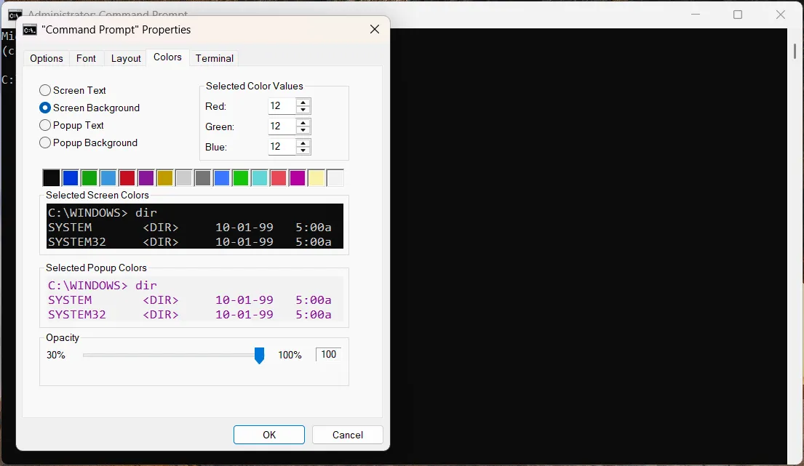
Task: Select the Popup Background radio button
Action: point(44,142)
